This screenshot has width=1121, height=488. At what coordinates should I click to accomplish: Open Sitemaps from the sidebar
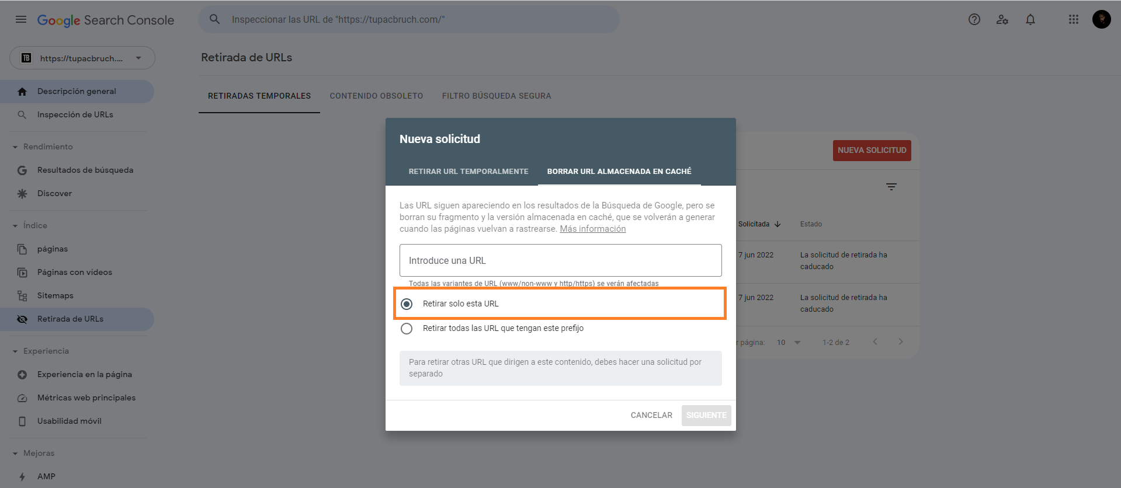pyautogui.click(x=55, y=295)
